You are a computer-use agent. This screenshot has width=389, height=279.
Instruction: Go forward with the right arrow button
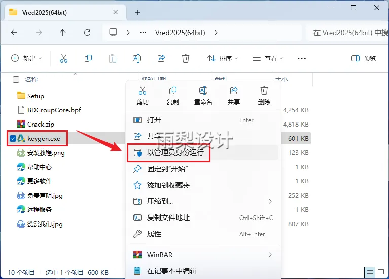tap(39, 33)
